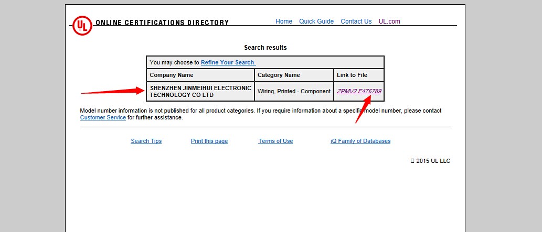Click the Customer Service link

[x=103, y=118]
